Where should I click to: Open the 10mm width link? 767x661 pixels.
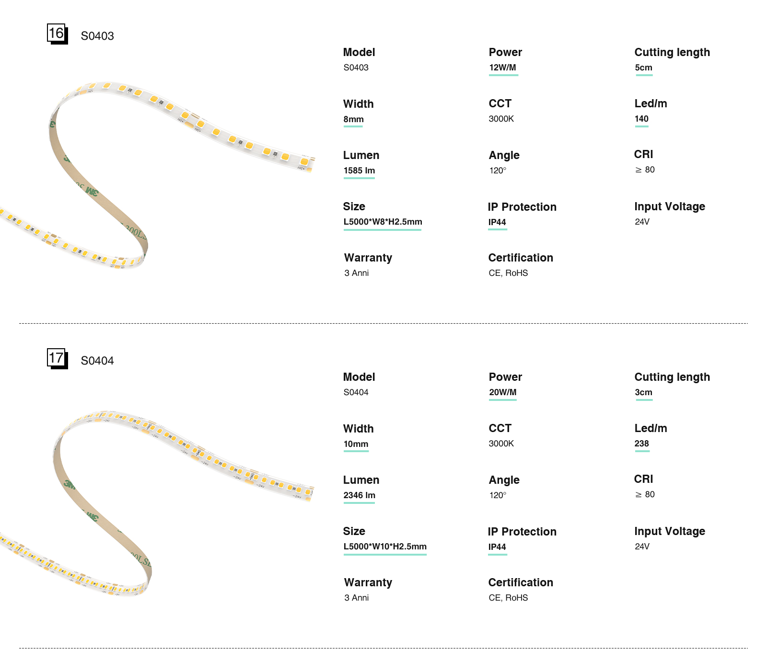[356, 444]
